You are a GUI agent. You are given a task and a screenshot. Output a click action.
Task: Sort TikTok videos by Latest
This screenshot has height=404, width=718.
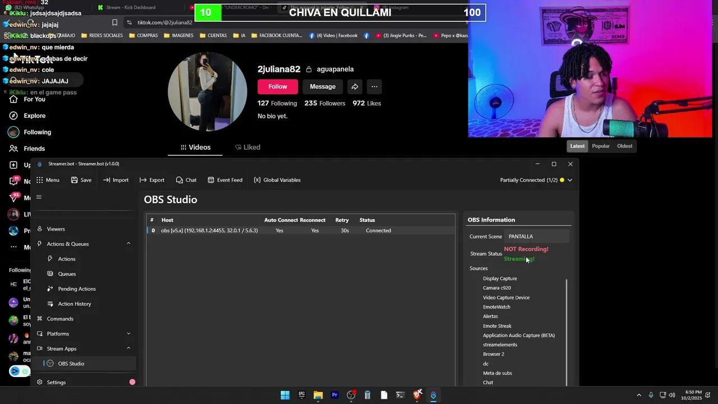(x=577, y=146)
